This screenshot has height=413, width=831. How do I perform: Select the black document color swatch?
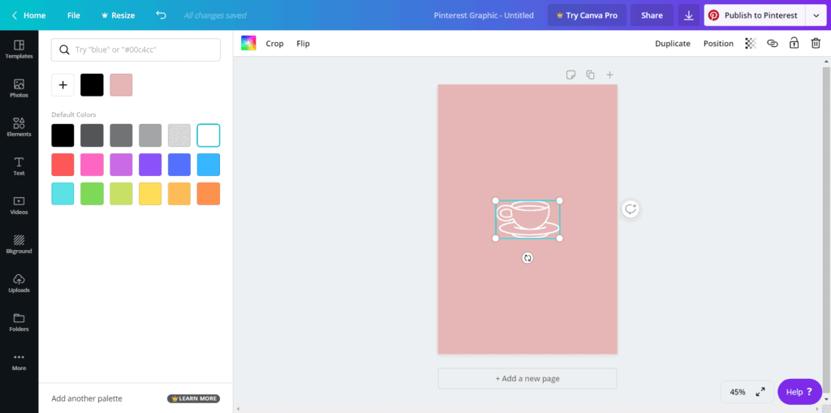(x=92, y=85)
